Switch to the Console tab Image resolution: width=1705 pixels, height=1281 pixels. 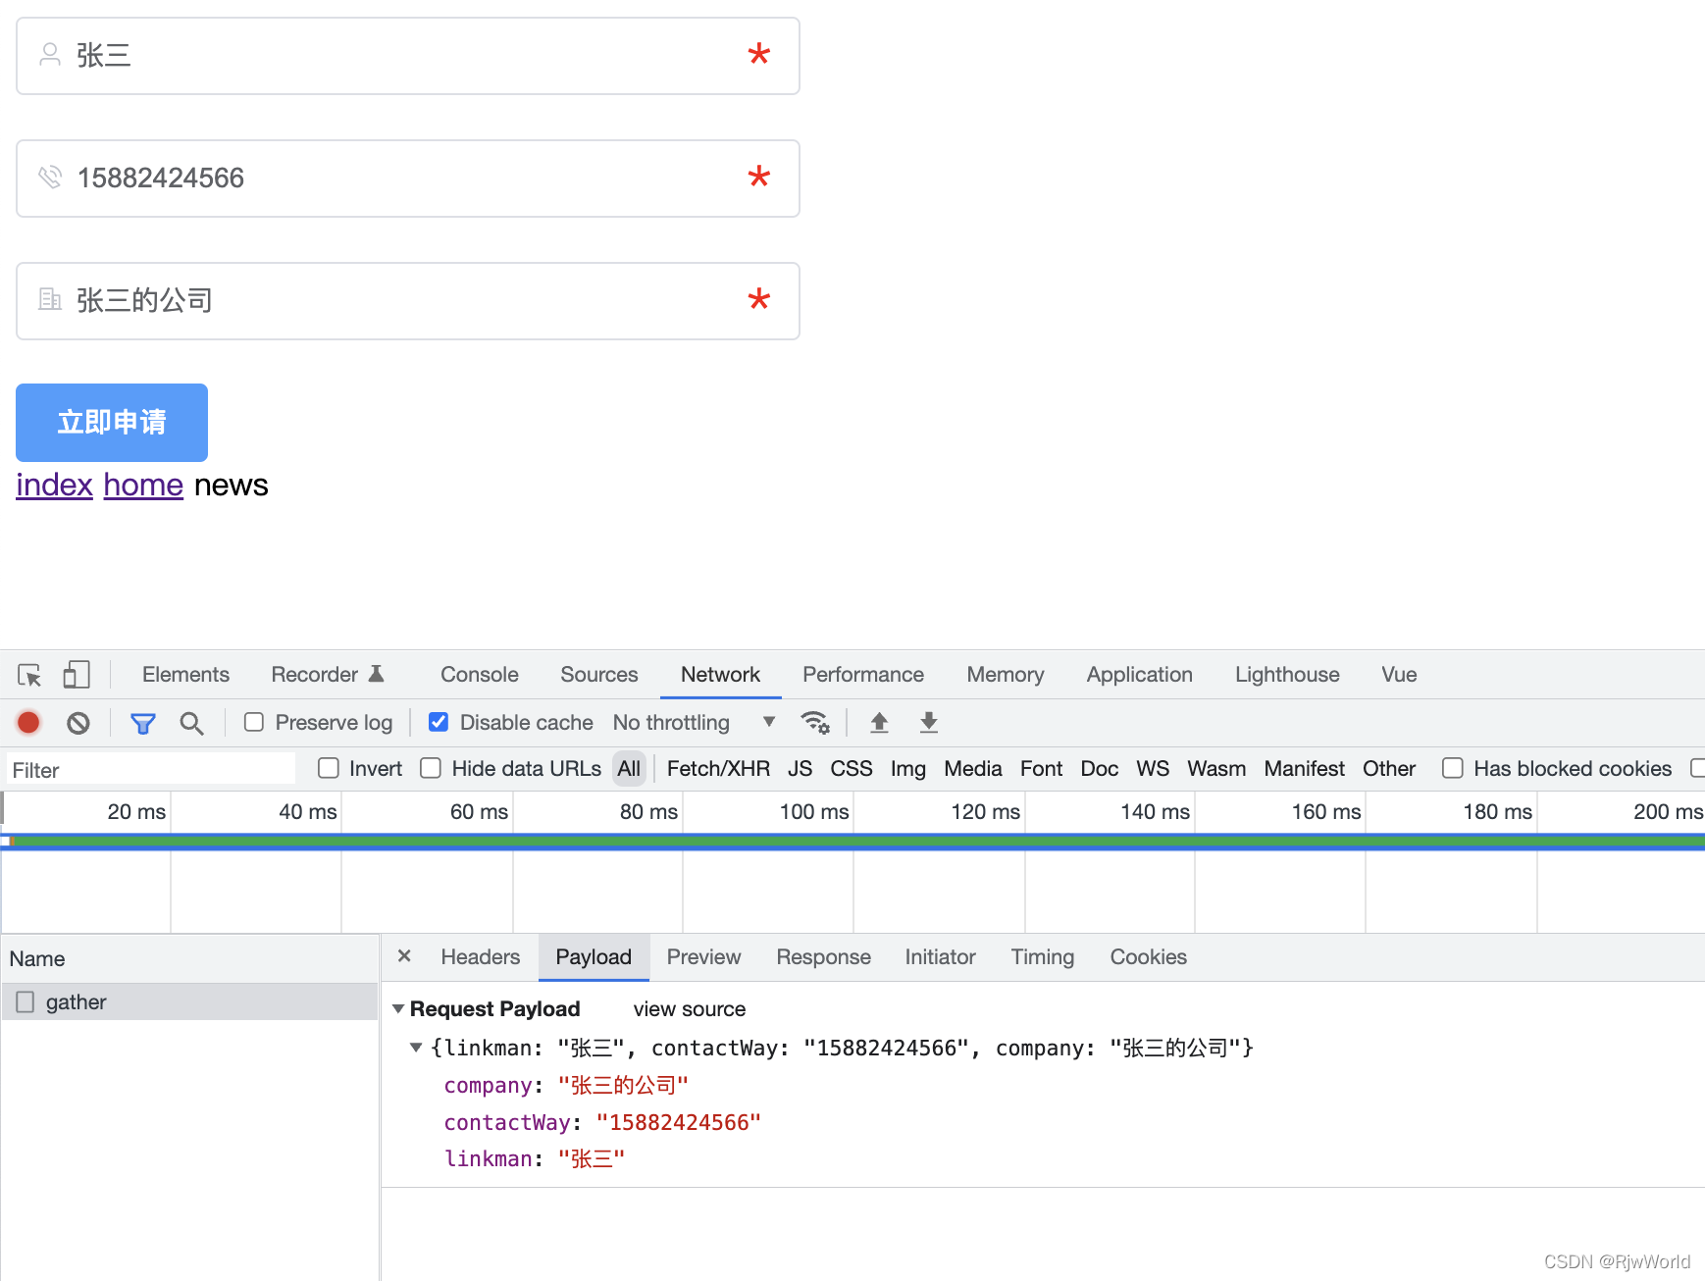tap(479, 675)
